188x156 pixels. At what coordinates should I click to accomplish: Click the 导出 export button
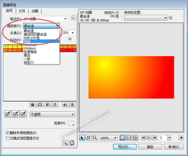(x=125, y=147)
